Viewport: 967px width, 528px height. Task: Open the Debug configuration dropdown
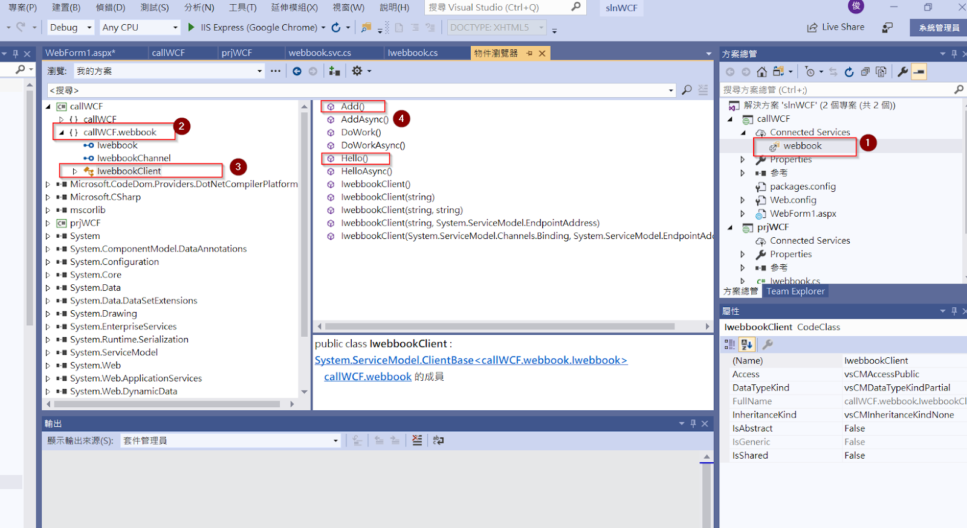[x=71, y=27]
